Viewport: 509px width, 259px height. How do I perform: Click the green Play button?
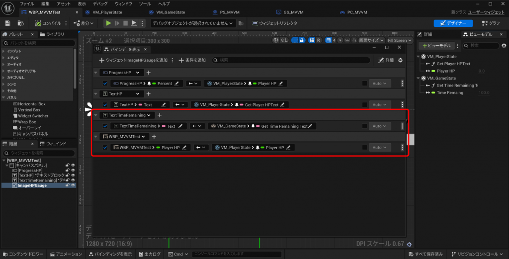[x=108, y=23]
